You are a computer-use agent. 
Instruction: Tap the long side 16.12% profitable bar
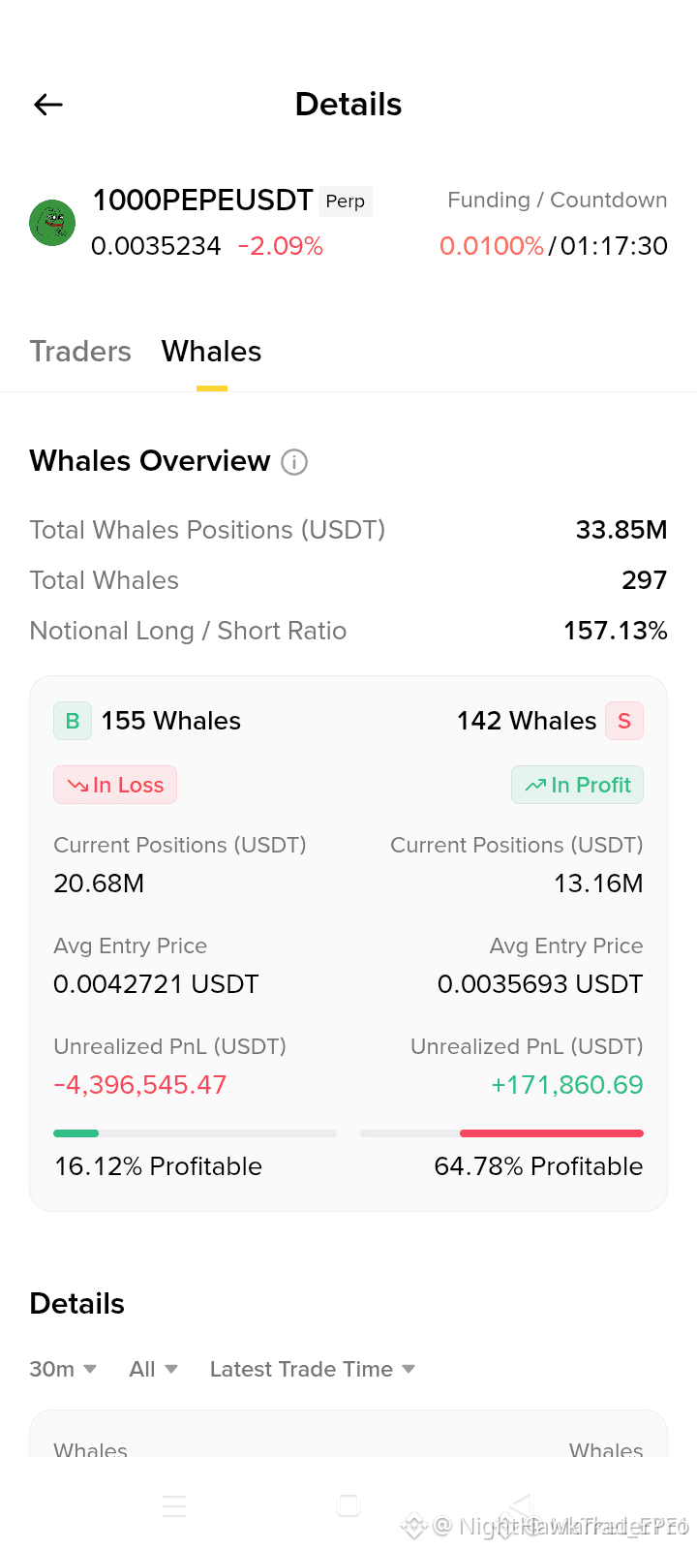(x=195, y=1133)
